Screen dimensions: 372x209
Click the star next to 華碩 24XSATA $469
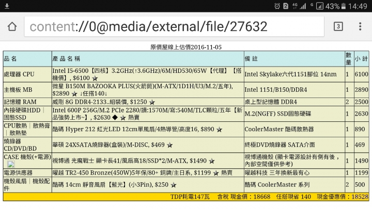pyautogui.click(x=169, y=145)
